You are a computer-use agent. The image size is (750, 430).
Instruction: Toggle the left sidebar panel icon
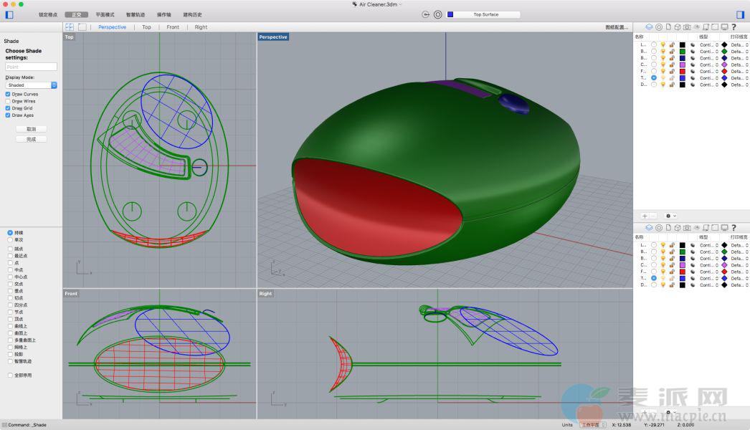9,14
